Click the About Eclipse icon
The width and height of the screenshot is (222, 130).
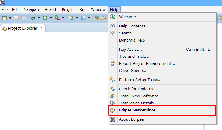[x=112, y=119]
